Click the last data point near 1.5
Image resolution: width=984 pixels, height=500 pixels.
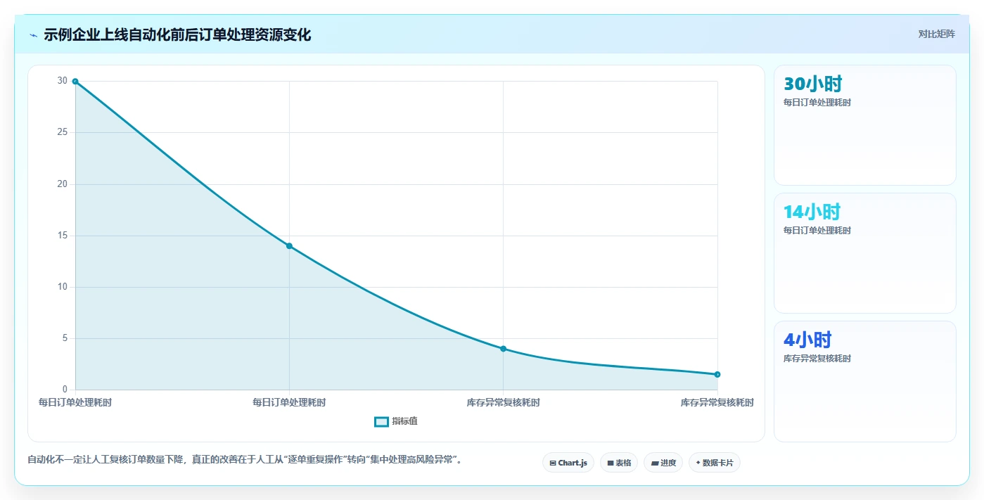(x=717, y=374)
